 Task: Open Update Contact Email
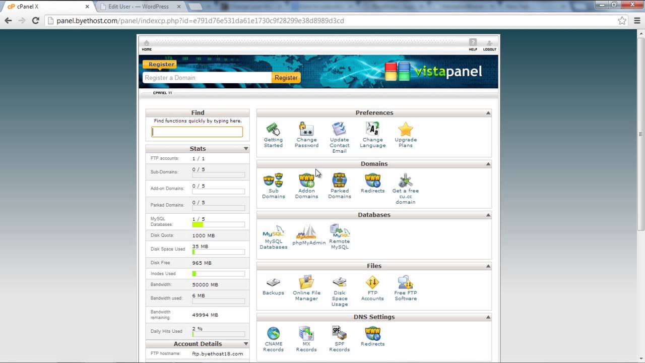(x=339, y=129)
